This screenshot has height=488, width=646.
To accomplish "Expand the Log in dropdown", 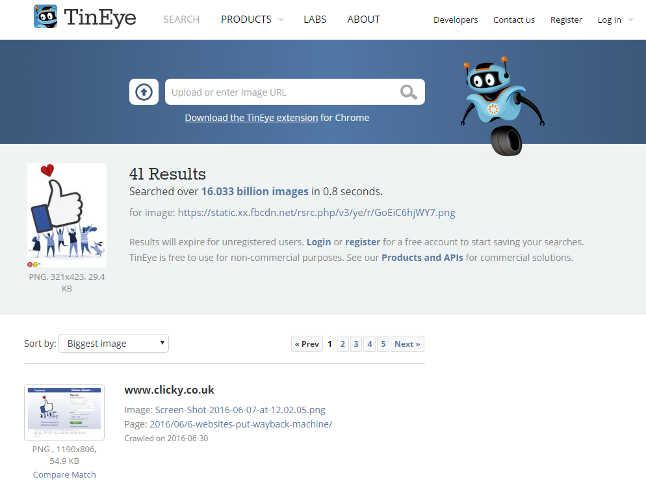I will pos(615,20).
